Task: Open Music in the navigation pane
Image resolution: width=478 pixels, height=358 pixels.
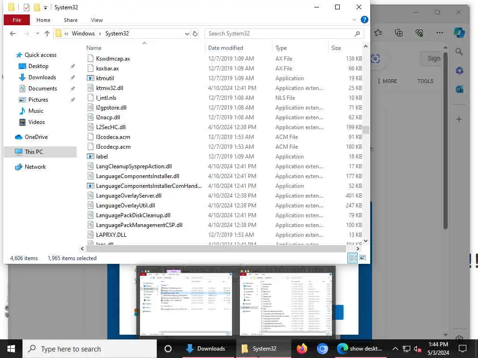Action: (x=35, y=111)
